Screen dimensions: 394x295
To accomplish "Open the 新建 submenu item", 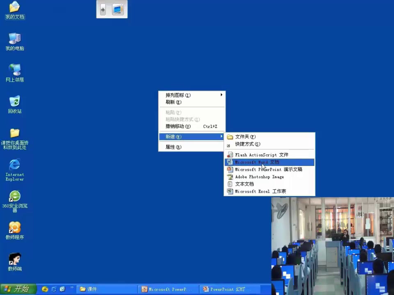I will pos(192,136).
